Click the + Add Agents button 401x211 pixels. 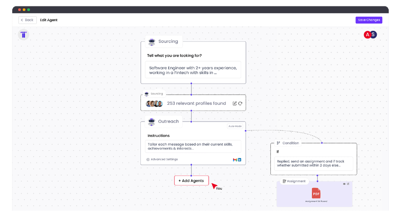tap(191, 181)
